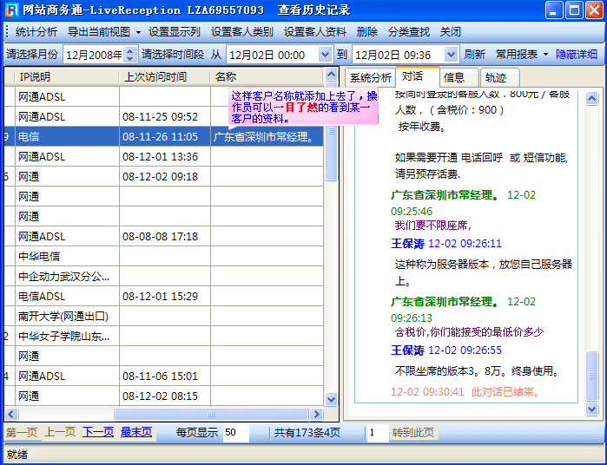Click 设置显示列 in the toolbar
Image resolution: width=607 pixels, height=465 pixels.
click(174, 32)
